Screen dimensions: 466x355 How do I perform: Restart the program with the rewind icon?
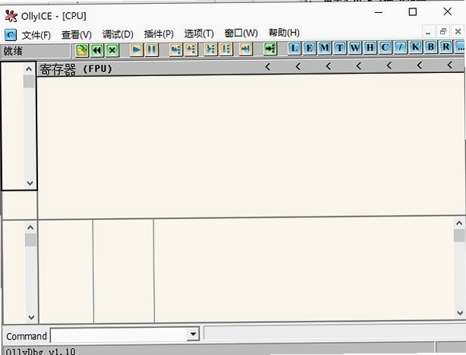[97, 50]
